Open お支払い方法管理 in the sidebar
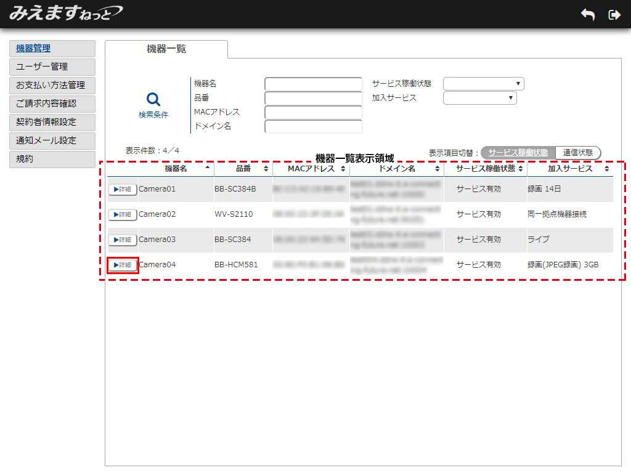This screenshot has height=473, width=631. 52,85
